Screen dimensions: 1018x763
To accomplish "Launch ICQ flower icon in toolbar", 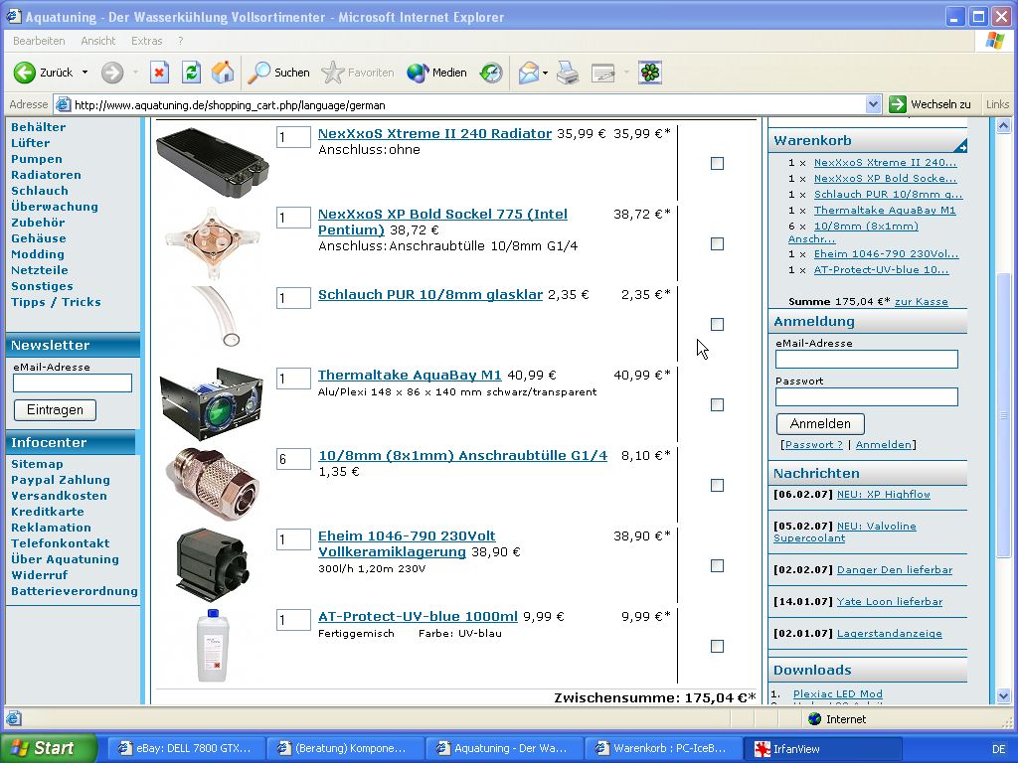I will point(650,73).
